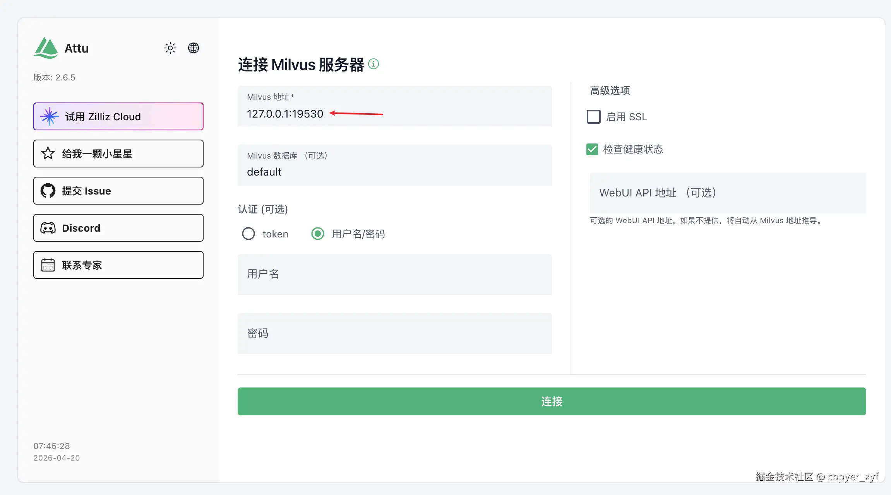
Task: Click the Attu title text
Action: [x=77, y=48]
